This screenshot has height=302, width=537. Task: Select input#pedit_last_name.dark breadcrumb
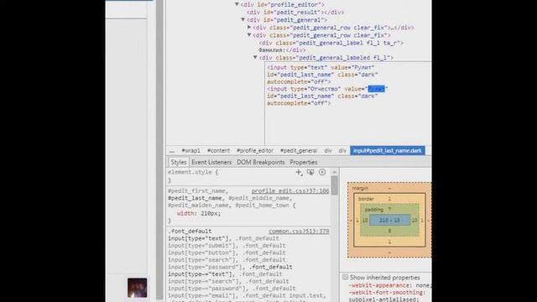[x=388, y=151]
